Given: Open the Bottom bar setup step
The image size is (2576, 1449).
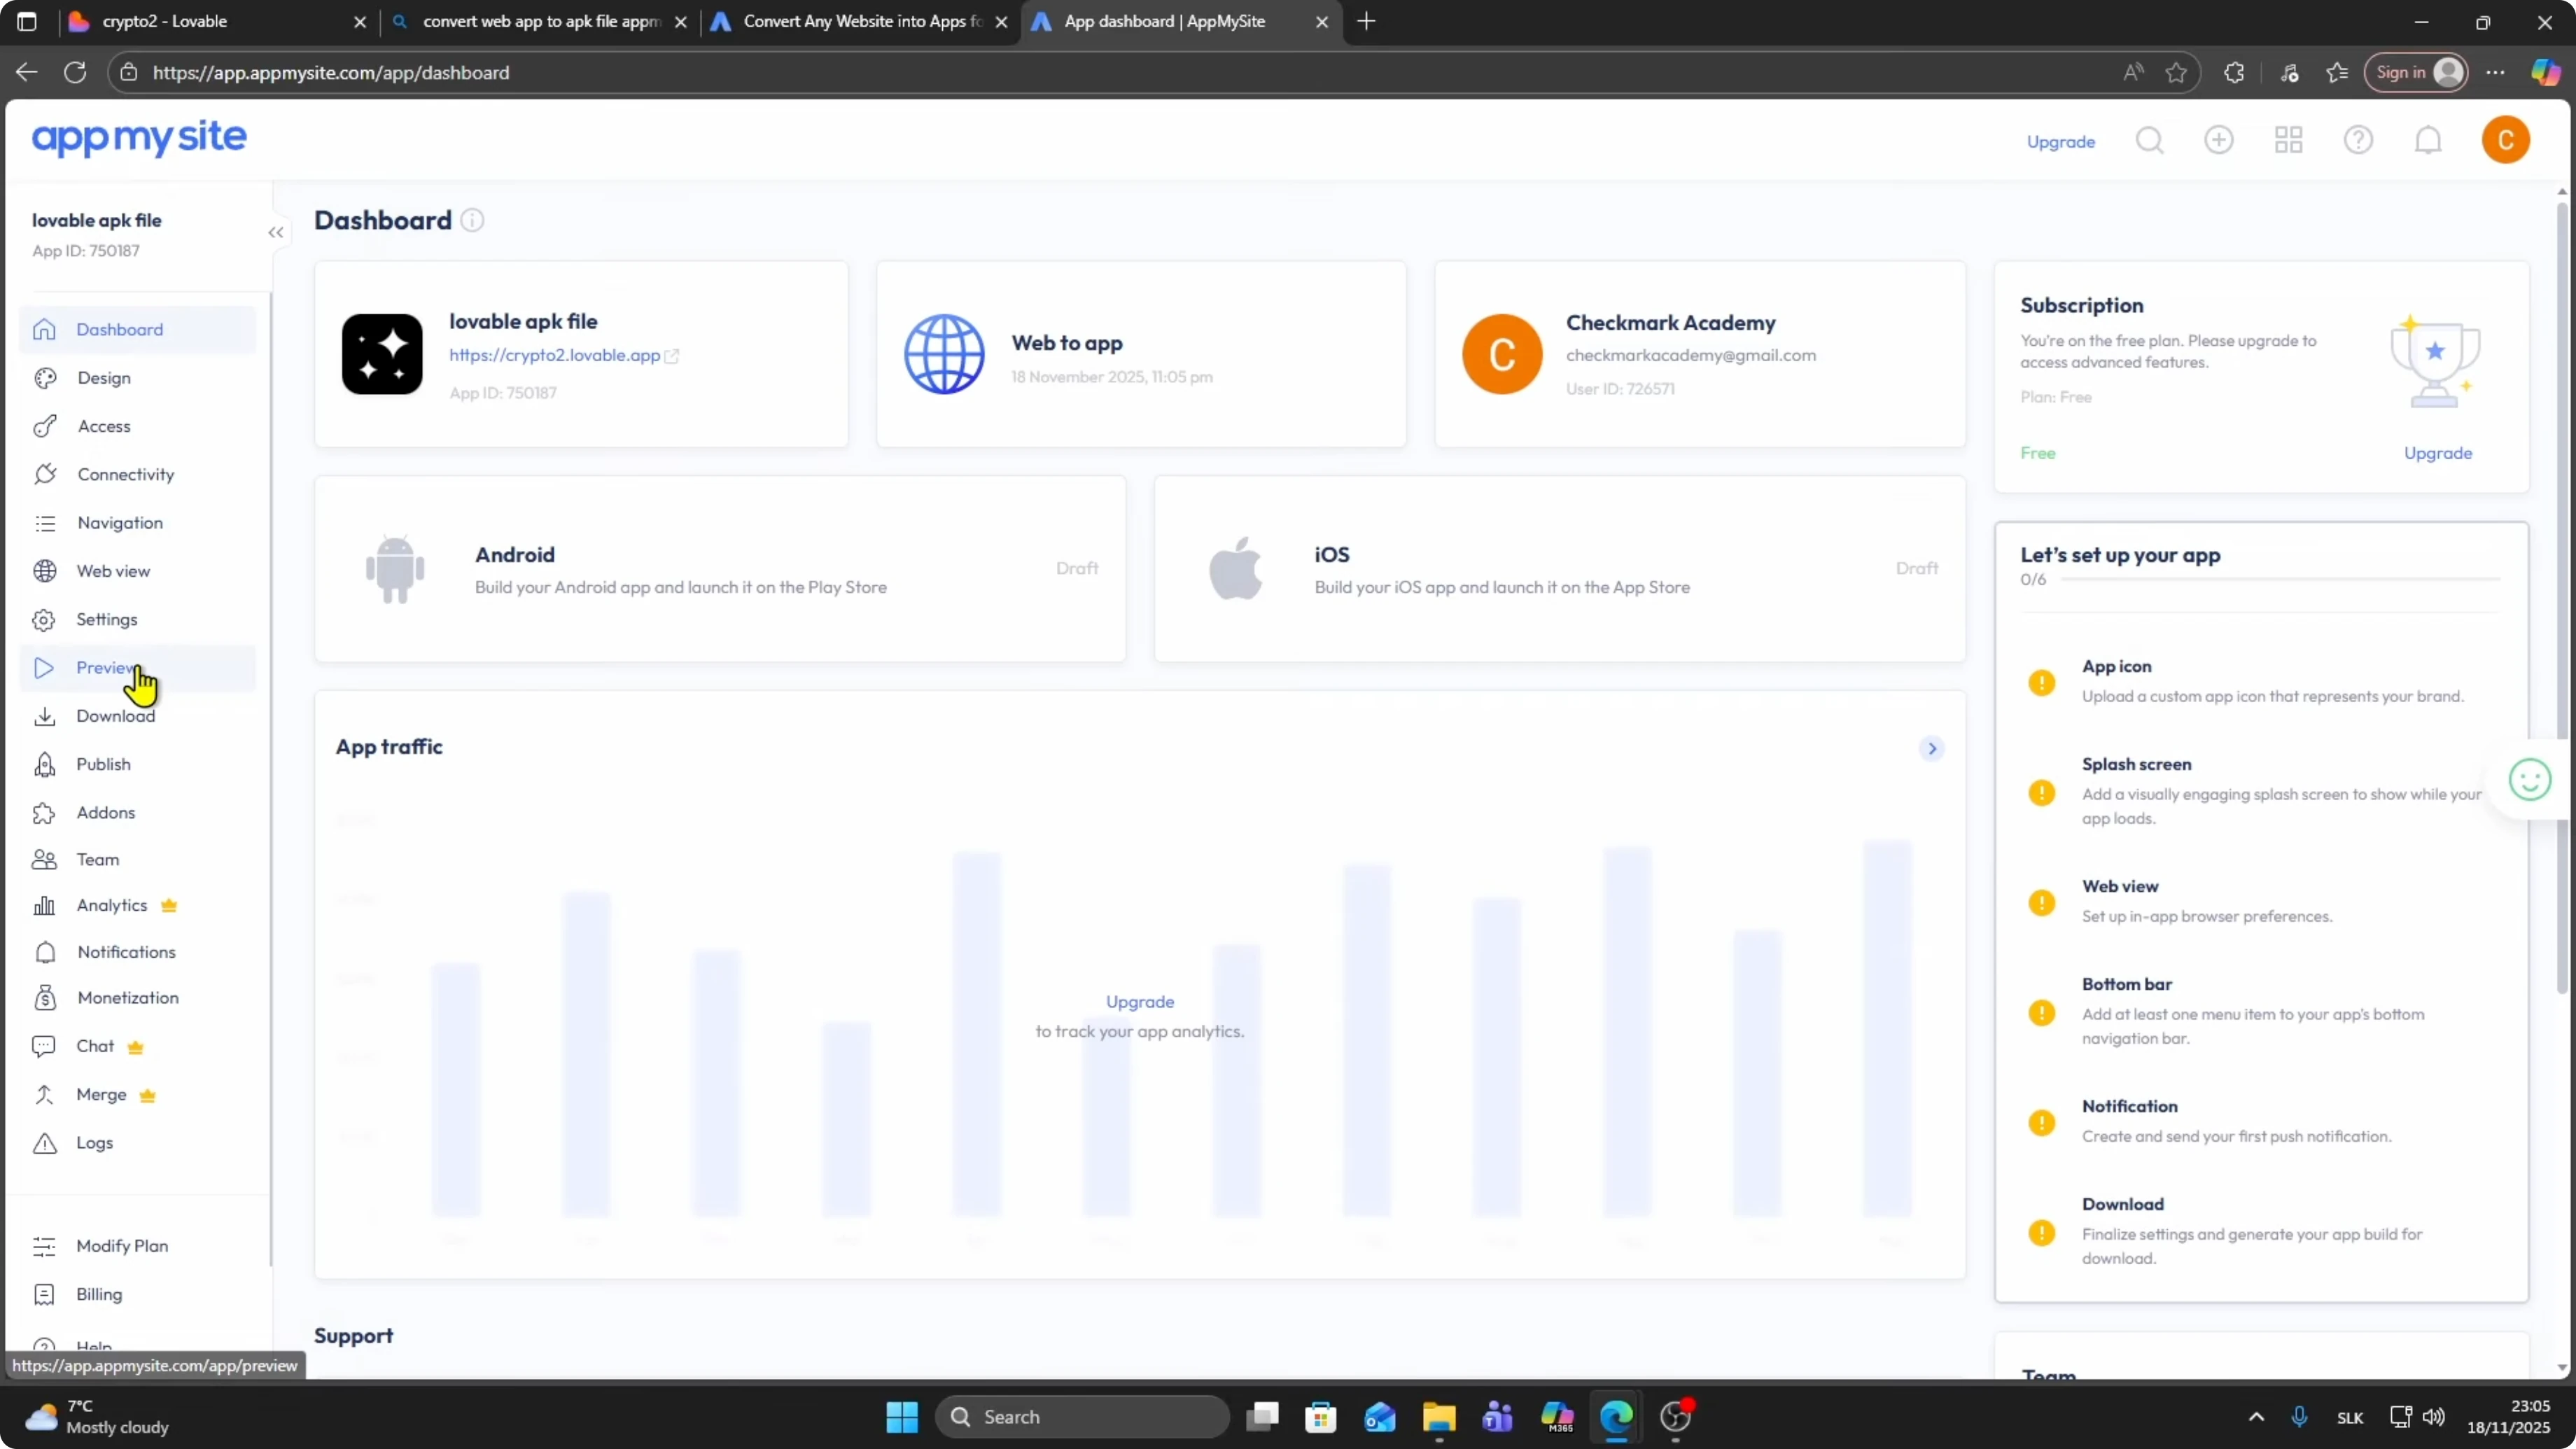Looking at the screenshot, I should (2262, 1011).
